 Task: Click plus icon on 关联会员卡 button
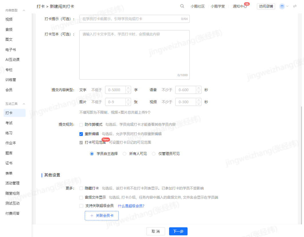coord(92,216)
